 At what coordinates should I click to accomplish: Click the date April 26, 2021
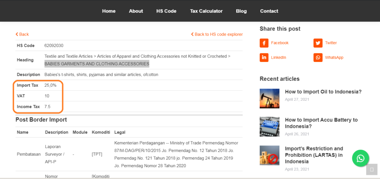(297, 134)
